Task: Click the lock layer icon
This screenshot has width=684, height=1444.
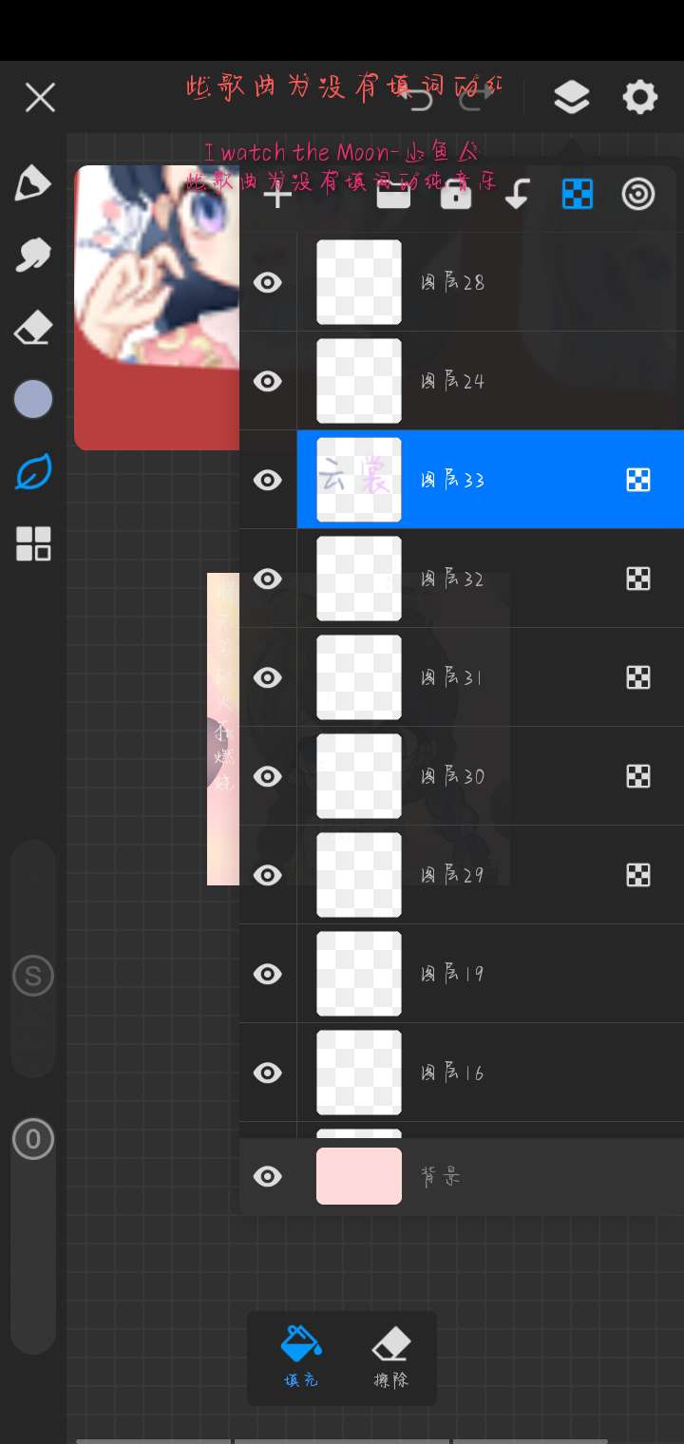Action: [456, 196]
